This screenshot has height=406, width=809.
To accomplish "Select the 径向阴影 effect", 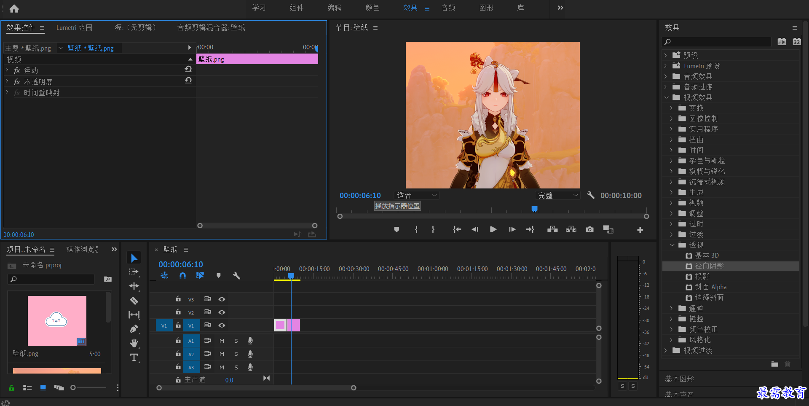I will click(x=731, y=266).
